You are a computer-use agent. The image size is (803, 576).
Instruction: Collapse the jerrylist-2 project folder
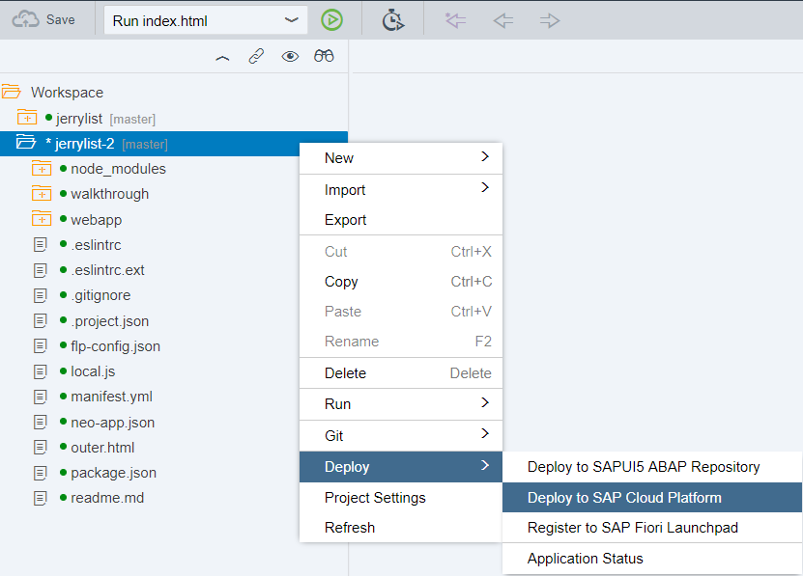25,142
